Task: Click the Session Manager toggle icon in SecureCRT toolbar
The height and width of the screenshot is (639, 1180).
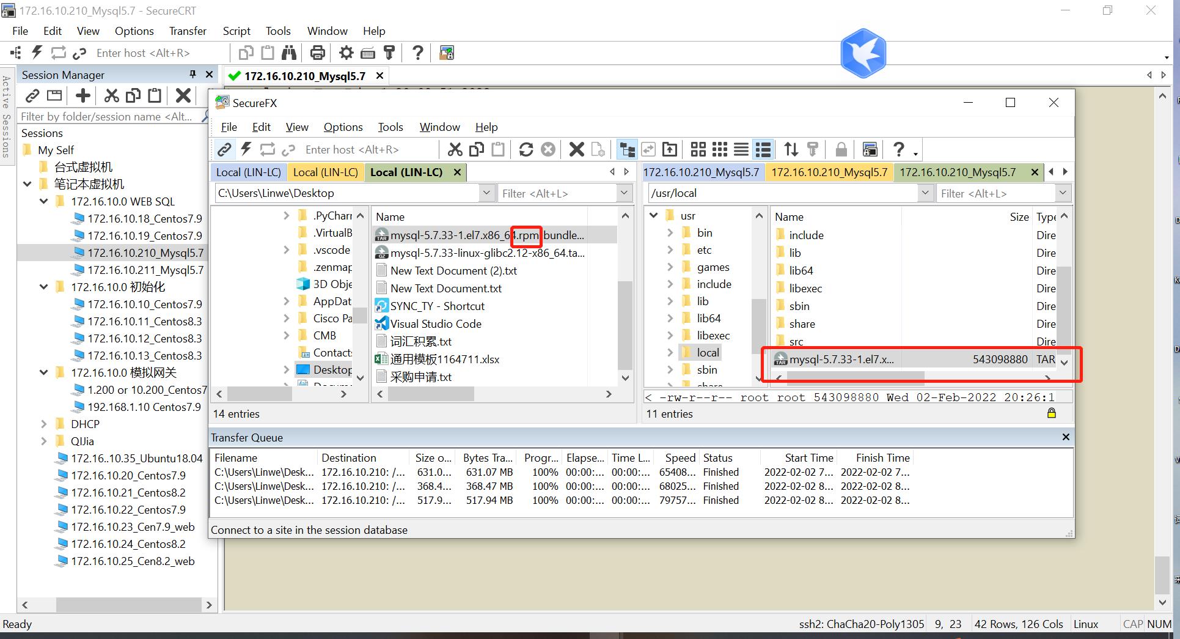Action: 16,53
